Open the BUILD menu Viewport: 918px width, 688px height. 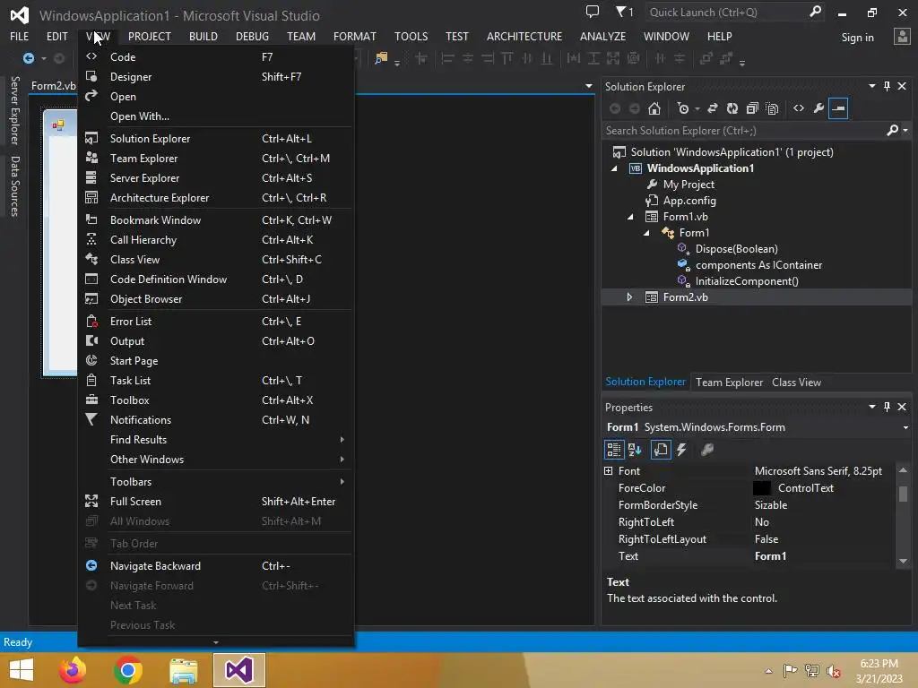click(204, 36)
